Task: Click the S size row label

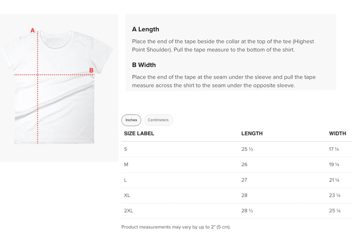Action: point(125,149)
